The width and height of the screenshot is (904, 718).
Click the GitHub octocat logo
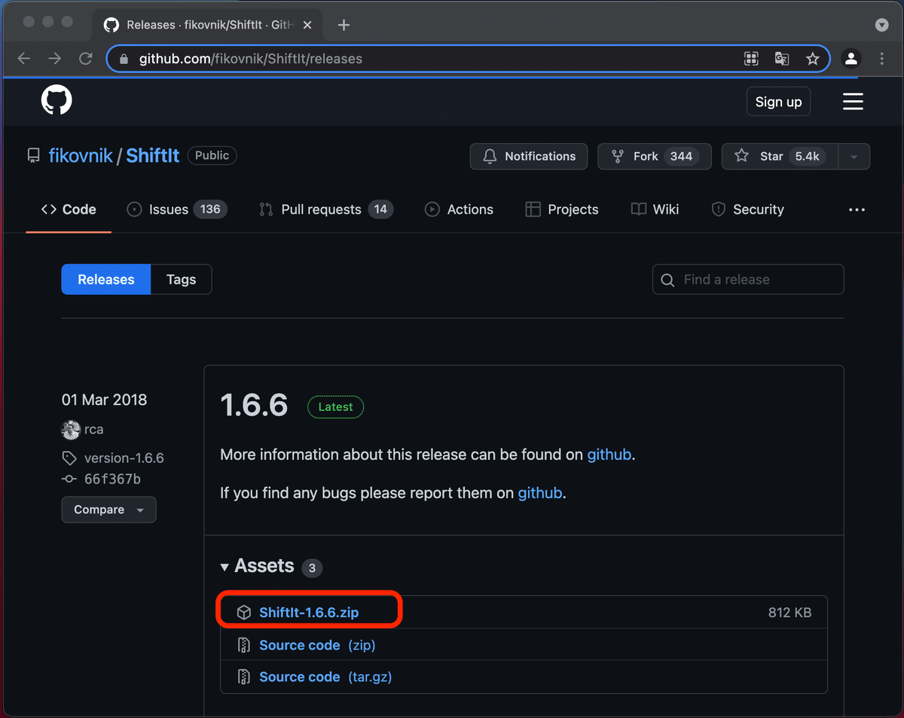tap(56, 101)
